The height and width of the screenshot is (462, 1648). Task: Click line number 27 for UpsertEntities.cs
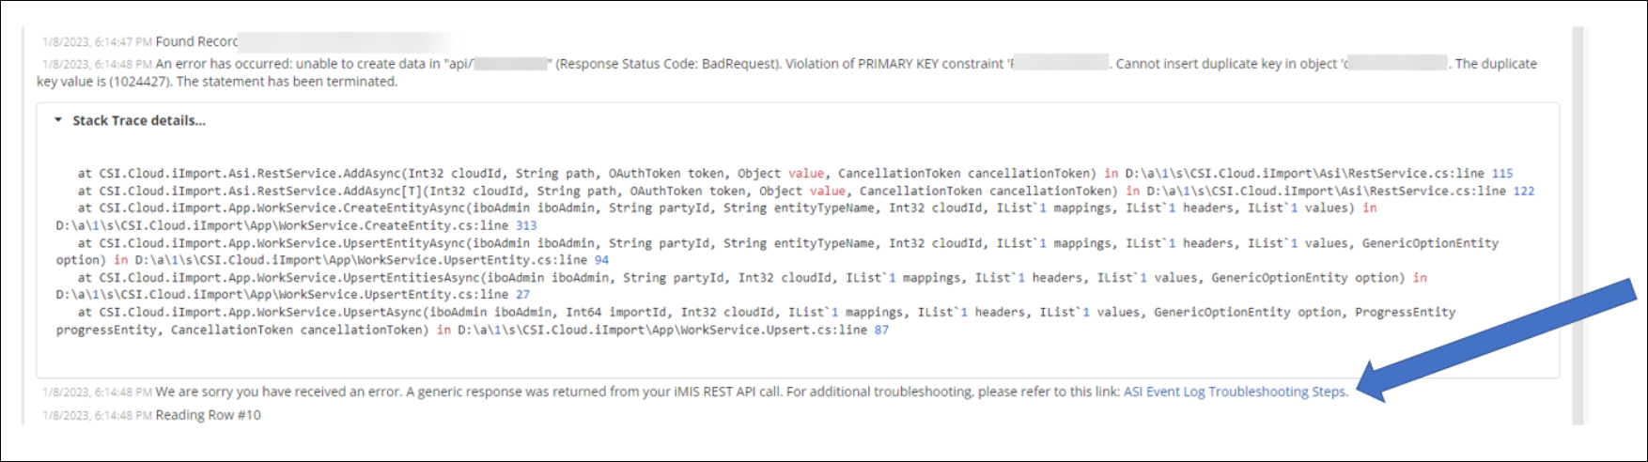point(522,295)
